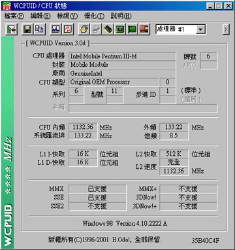Click the memory chip icon
This screenshot has width=235, height=250.
[108, 29]
